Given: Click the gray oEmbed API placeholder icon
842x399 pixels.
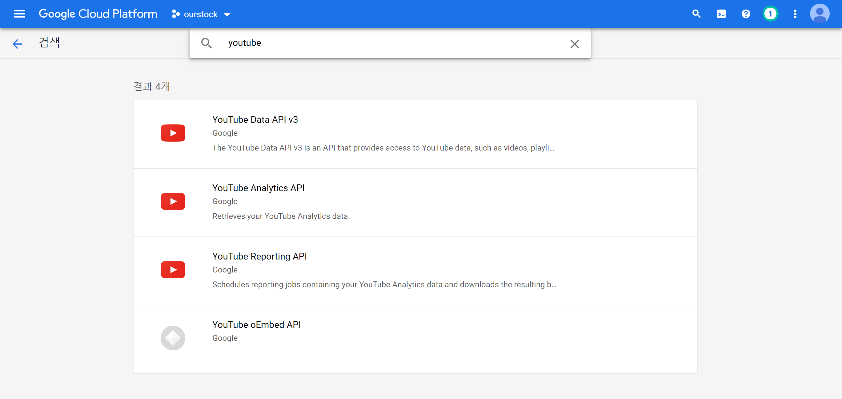Looking at the screenshot, I should (173, 338).
